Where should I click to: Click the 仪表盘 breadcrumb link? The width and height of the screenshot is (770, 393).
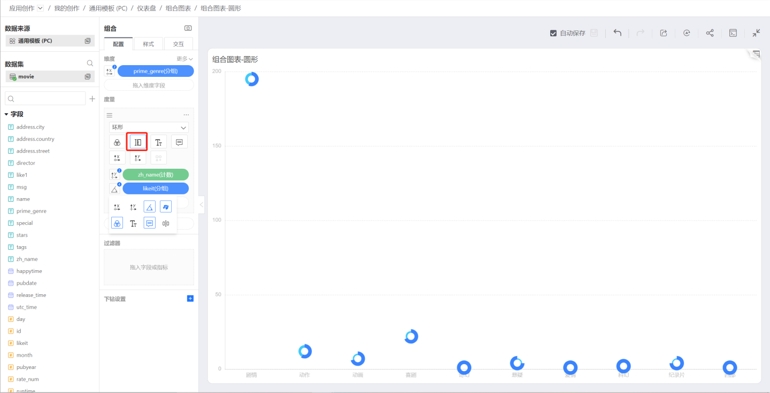pyautogui.click(x=146, y=8)
